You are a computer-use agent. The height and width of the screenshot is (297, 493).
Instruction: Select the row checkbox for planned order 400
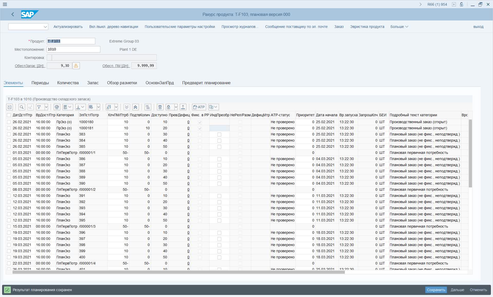point(9,257)
